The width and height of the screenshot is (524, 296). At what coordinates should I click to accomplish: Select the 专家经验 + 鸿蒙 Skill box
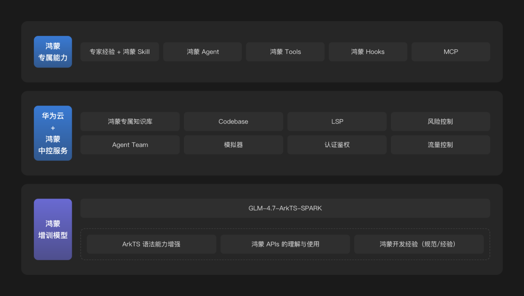[x=120, y=52]
